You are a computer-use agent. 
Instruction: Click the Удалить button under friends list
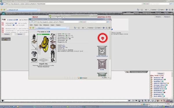coord(20,34)
